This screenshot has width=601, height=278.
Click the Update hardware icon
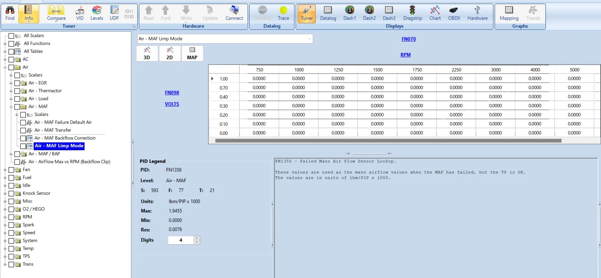pos(210,14)
